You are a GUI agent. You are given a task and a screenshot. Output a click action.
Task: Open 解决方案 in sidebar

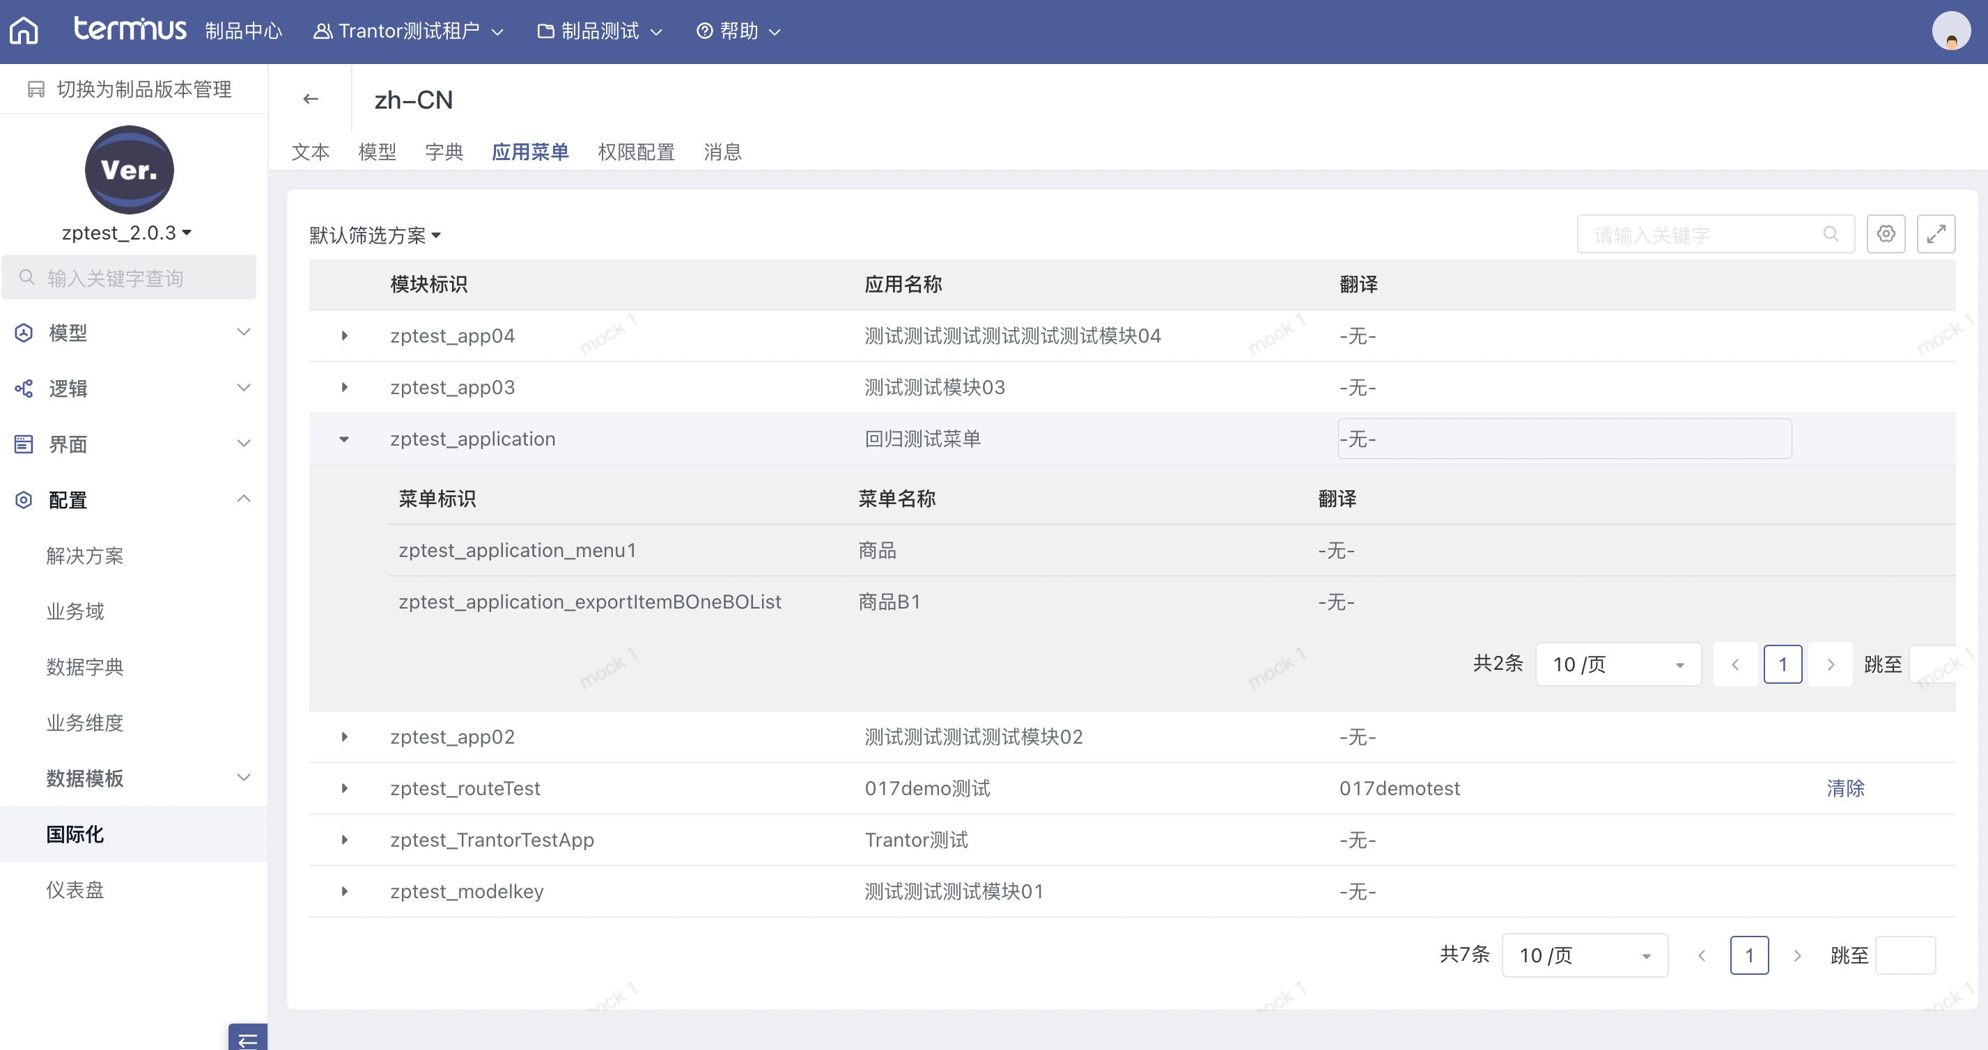85,556
